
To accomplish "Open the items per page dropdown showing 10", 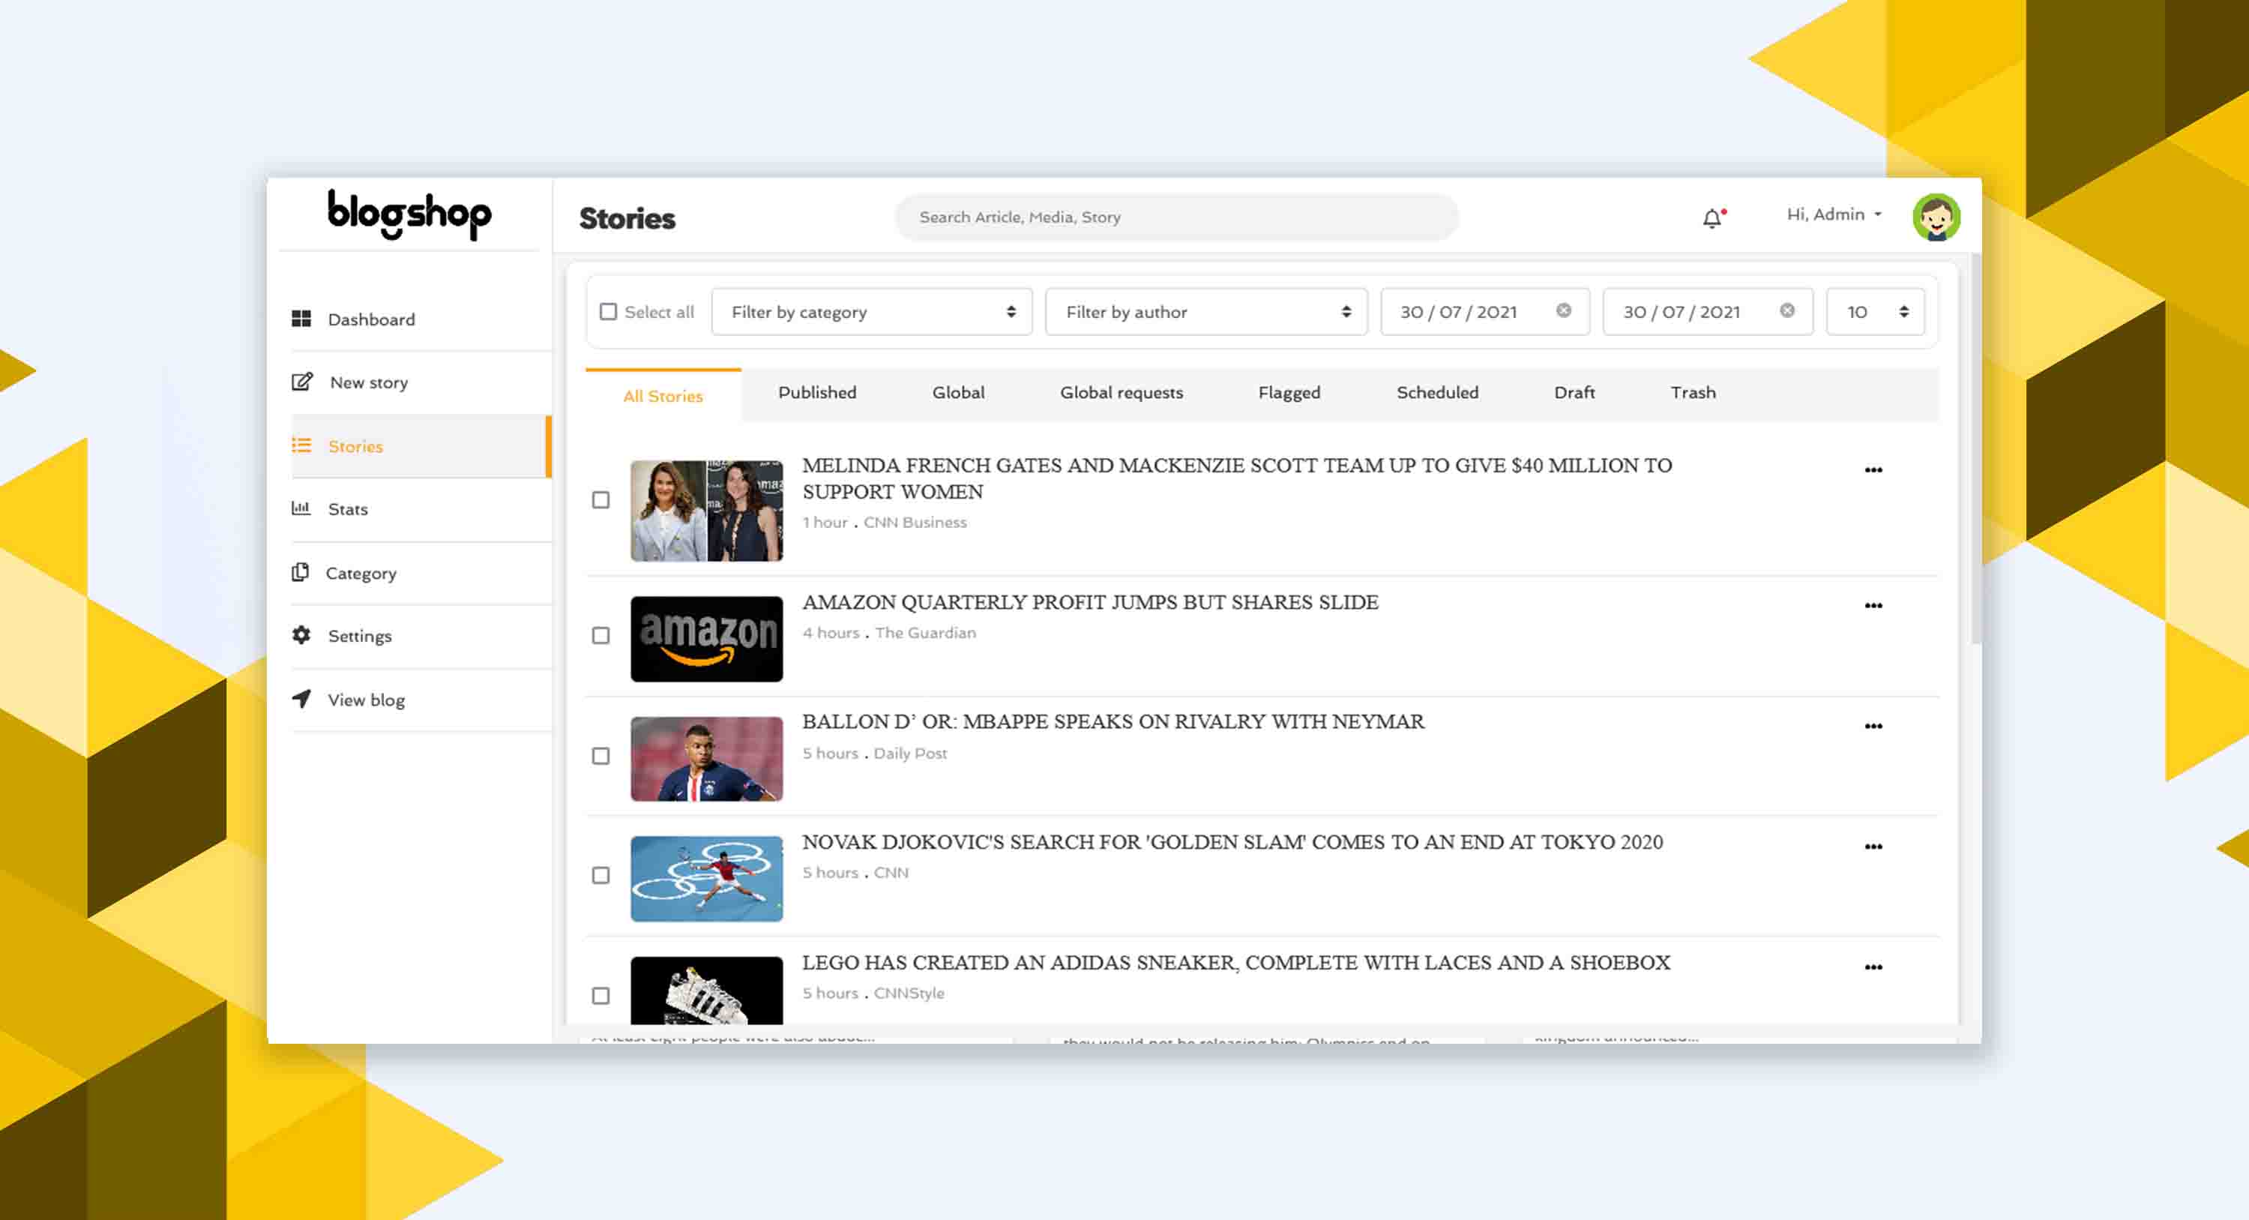I will coord(1876,312).
